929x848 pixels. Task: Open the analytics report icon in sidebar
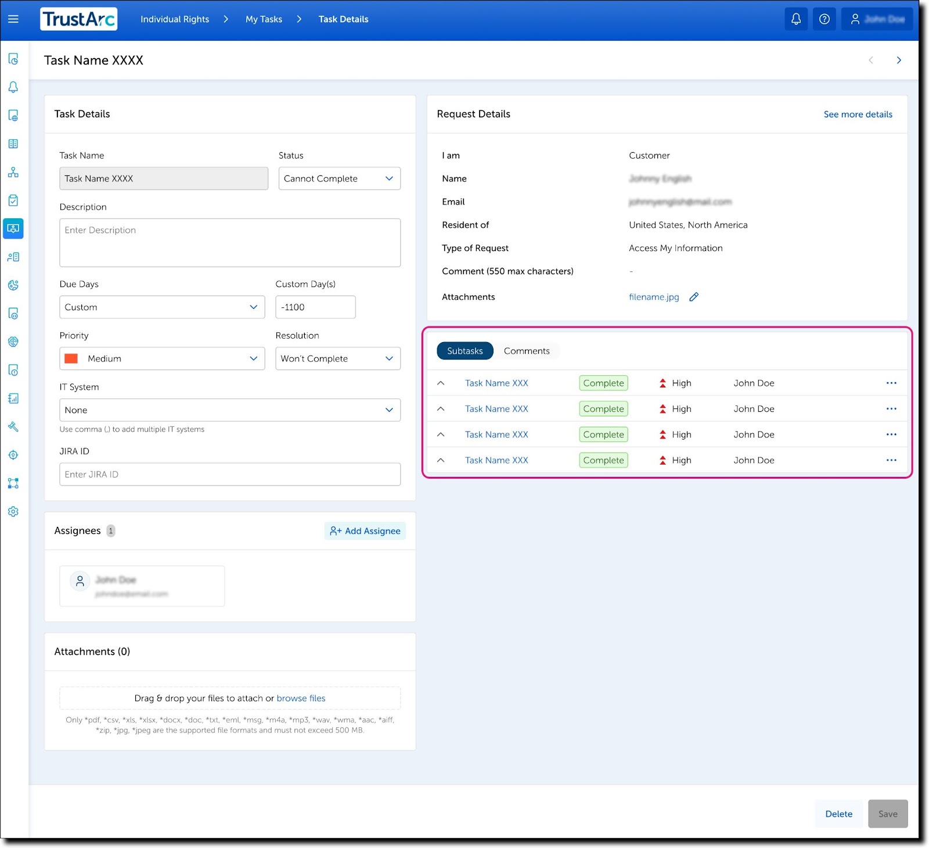[x=13, y=398]
